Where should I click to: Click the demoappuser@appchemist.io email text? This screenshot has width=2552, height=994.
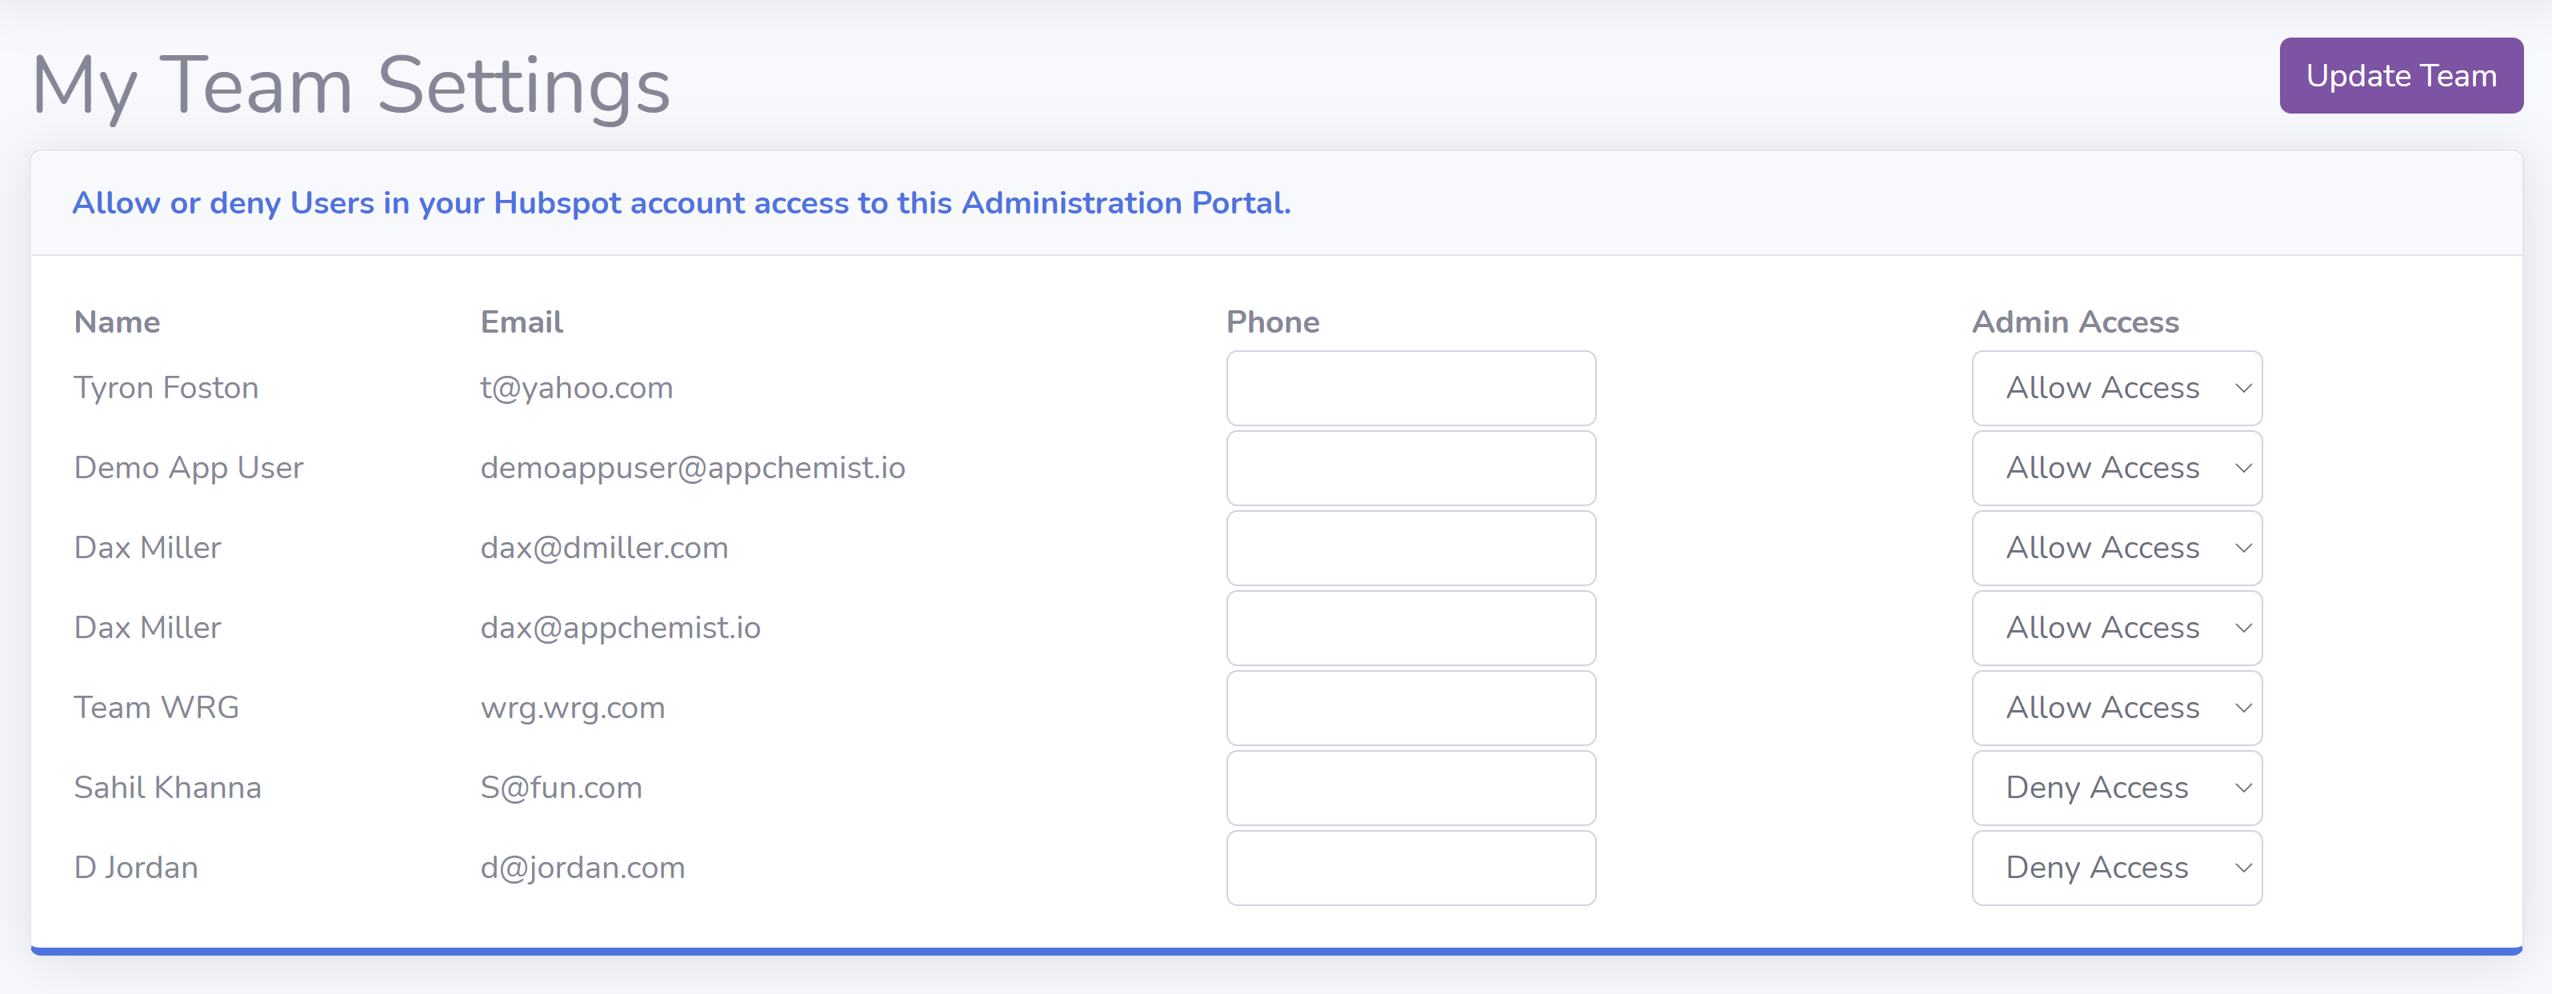(693, 469)
